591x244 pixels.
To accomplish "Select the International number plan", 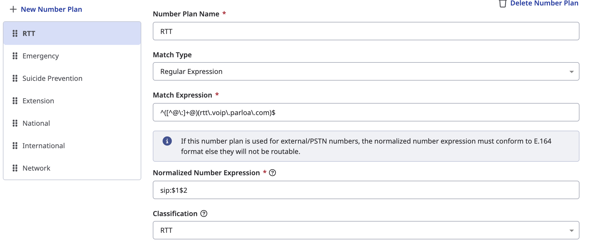I will (x=44, y=146).
